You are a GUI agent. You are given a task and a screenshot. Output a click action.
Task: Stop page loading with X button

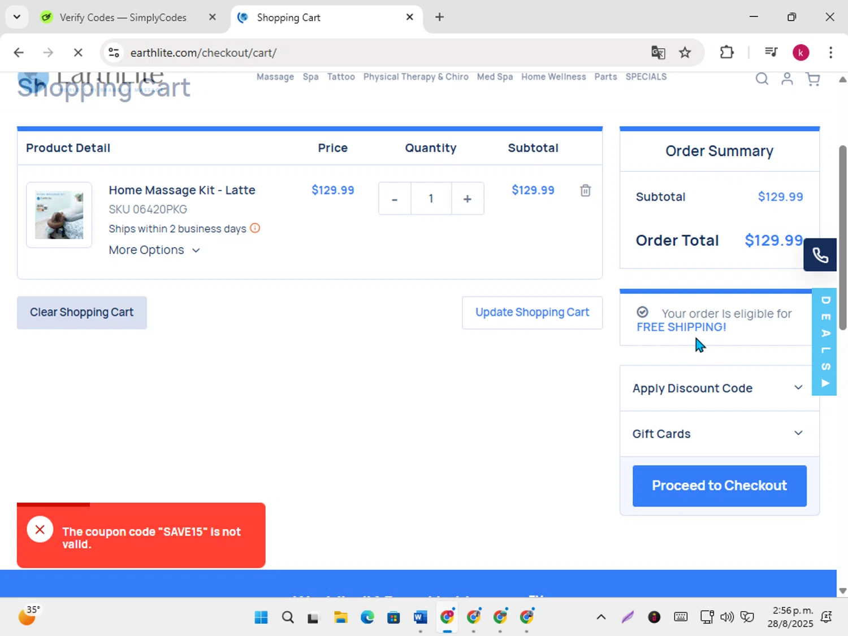tap(78, 53)
